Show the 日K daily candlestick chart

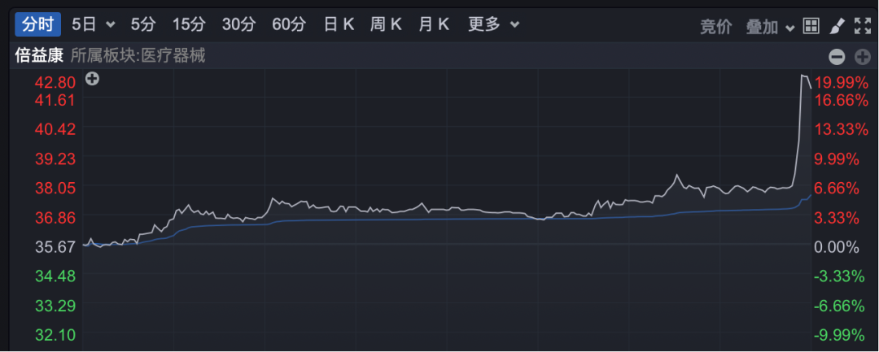(x=339, y=24)
